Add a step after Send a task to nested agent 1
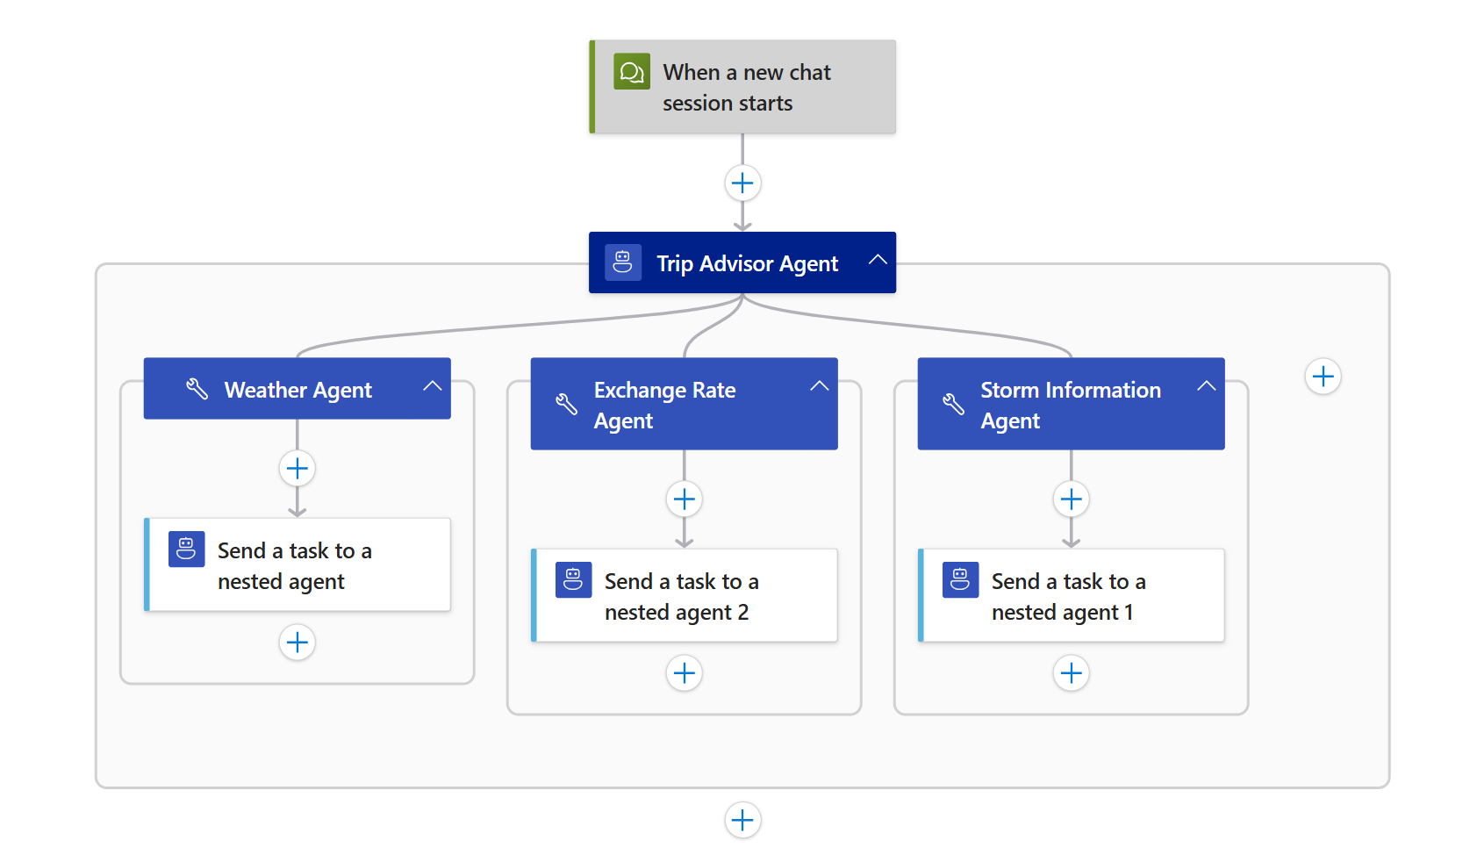This screenshot has height=855, width=1477. [x=1071, y=672]
